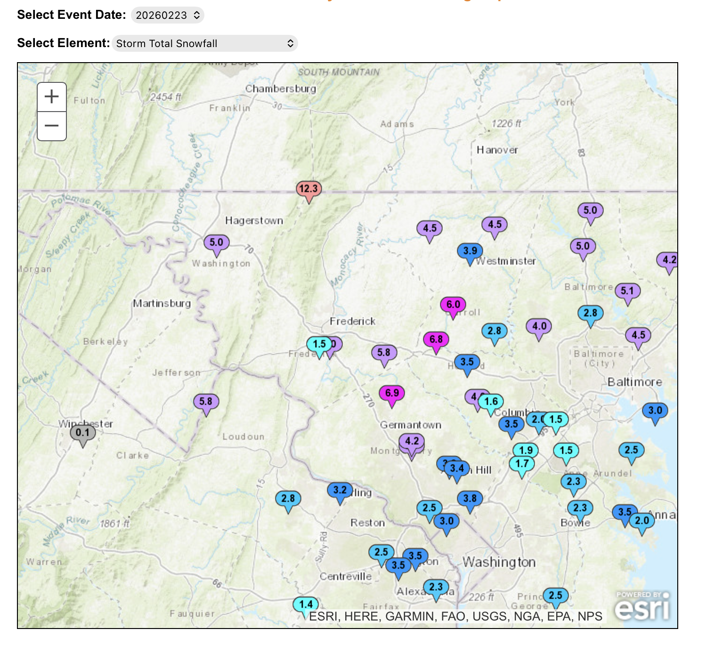Click the 4.0 purple snowfall marker
Viewport: 706px width, 645px height.
pos(539,326)
